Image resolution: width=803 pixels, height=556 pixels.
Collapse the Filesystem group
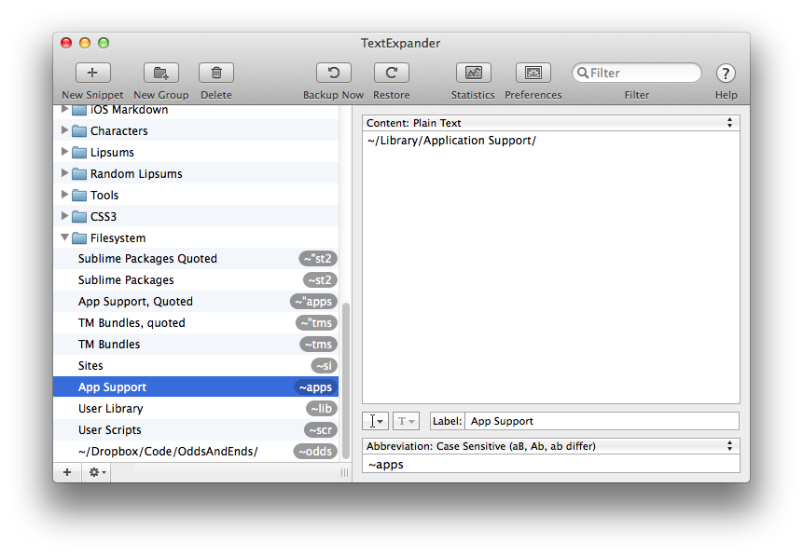click(x=64, y=237)
